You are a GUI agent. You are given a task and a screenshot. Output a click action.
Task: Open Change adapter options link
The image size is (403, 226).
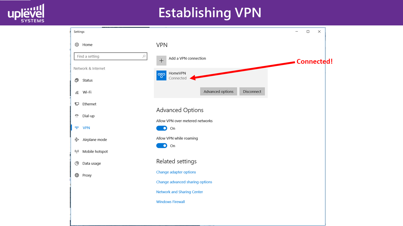pyautogui.click(x=176, y=172)
